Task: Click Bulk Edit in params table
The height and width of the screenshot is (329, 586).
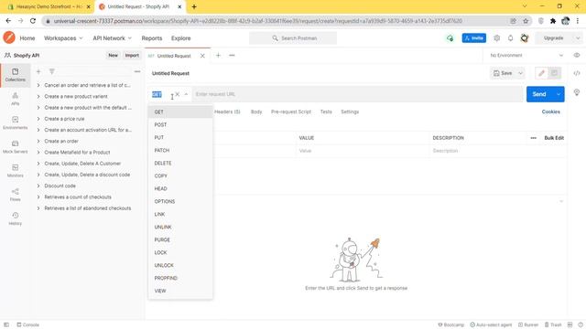Action: tap(554, 138)
